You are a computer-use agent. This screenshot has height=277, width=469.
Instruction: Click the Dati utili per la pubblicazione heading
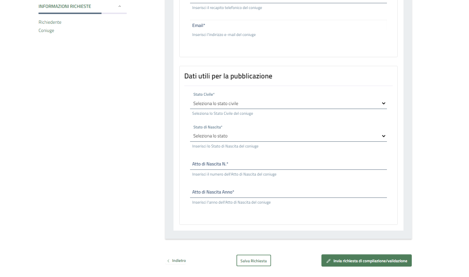tap(228, 76)
